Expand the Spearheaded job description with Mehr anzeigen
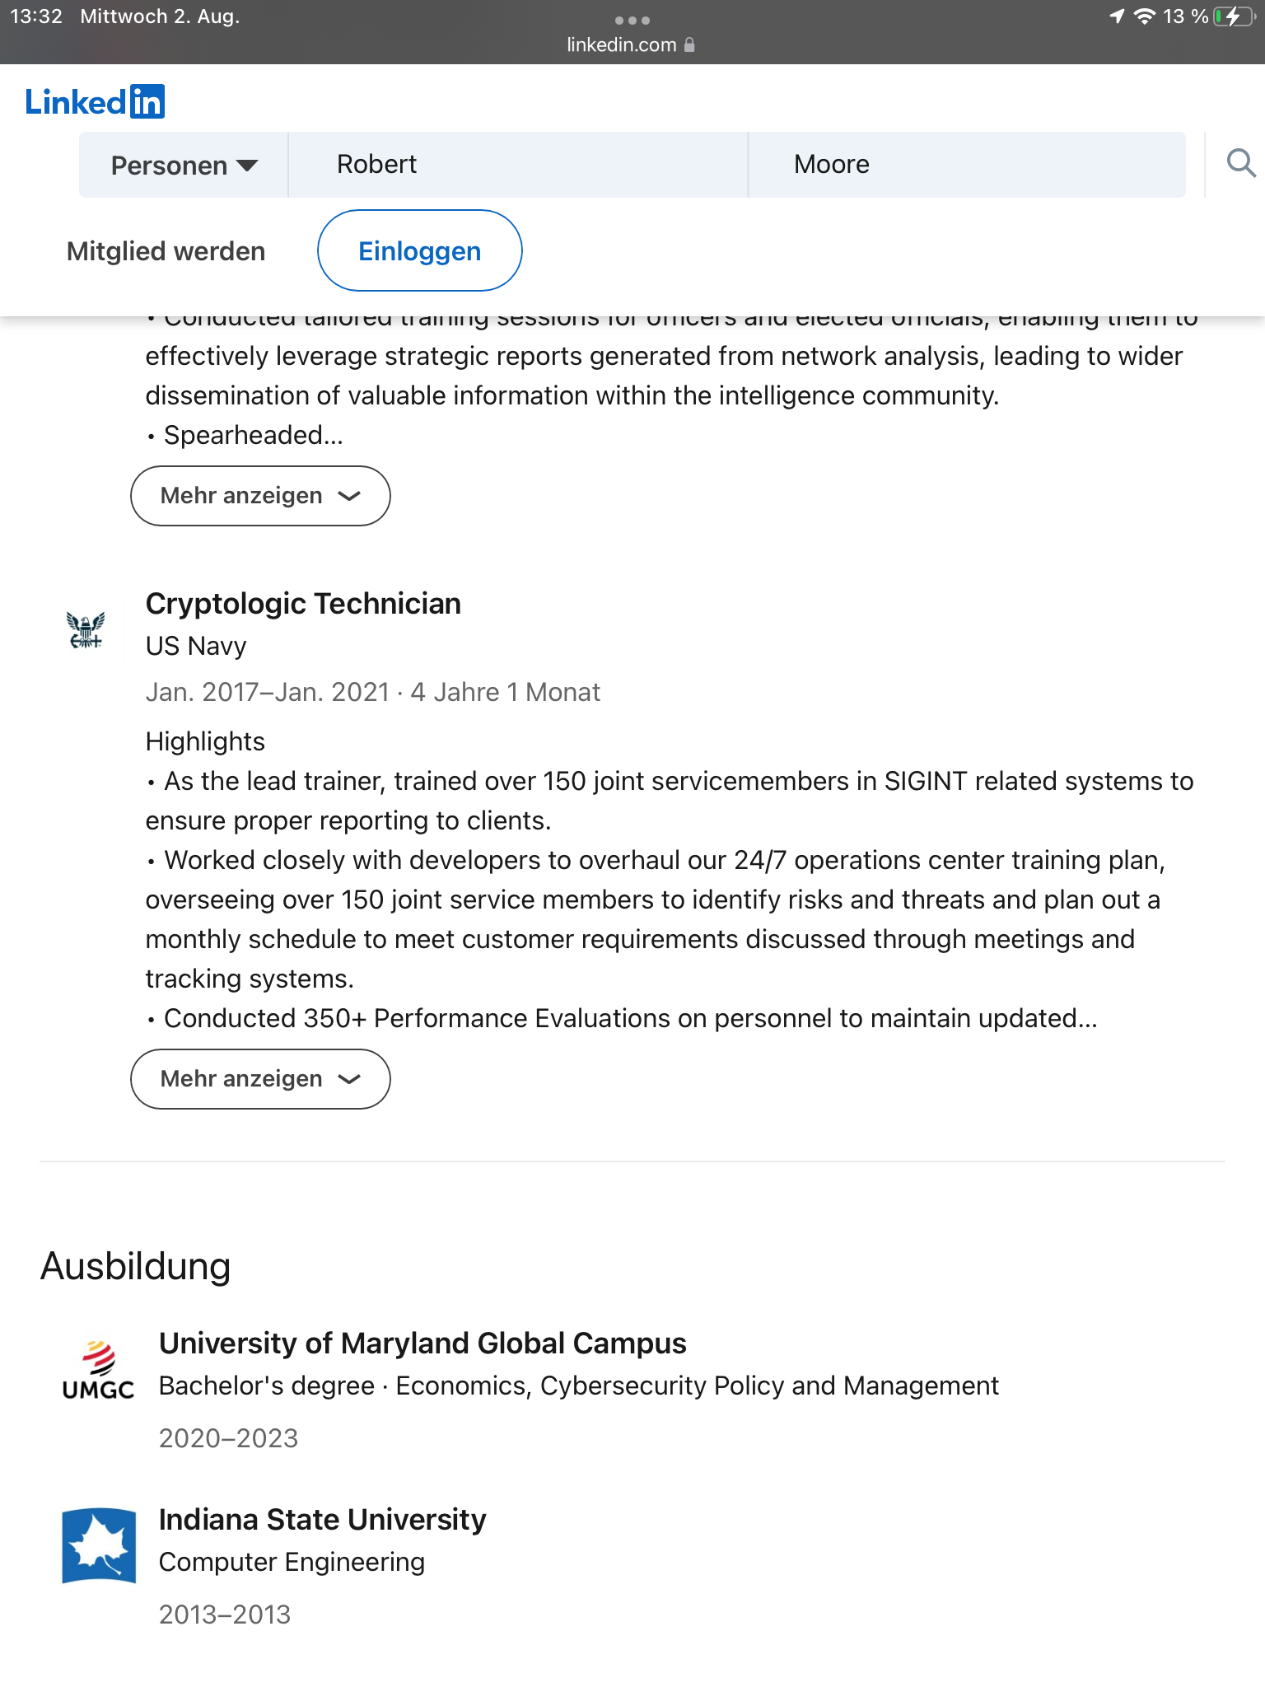 260,496
